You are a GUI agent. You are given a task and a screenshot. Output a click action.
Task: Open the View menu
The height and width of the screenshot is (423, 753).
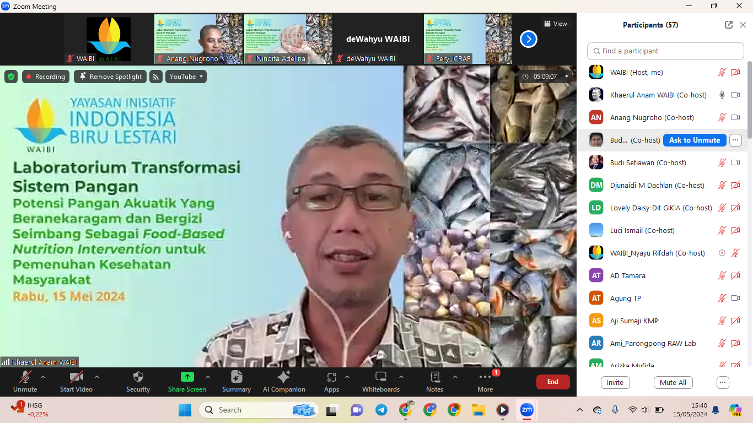pyautogui.click(x=555, y=24)
